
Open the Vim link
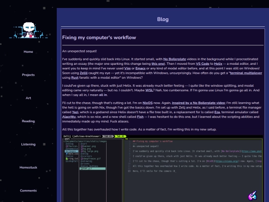tap(128, 68)
